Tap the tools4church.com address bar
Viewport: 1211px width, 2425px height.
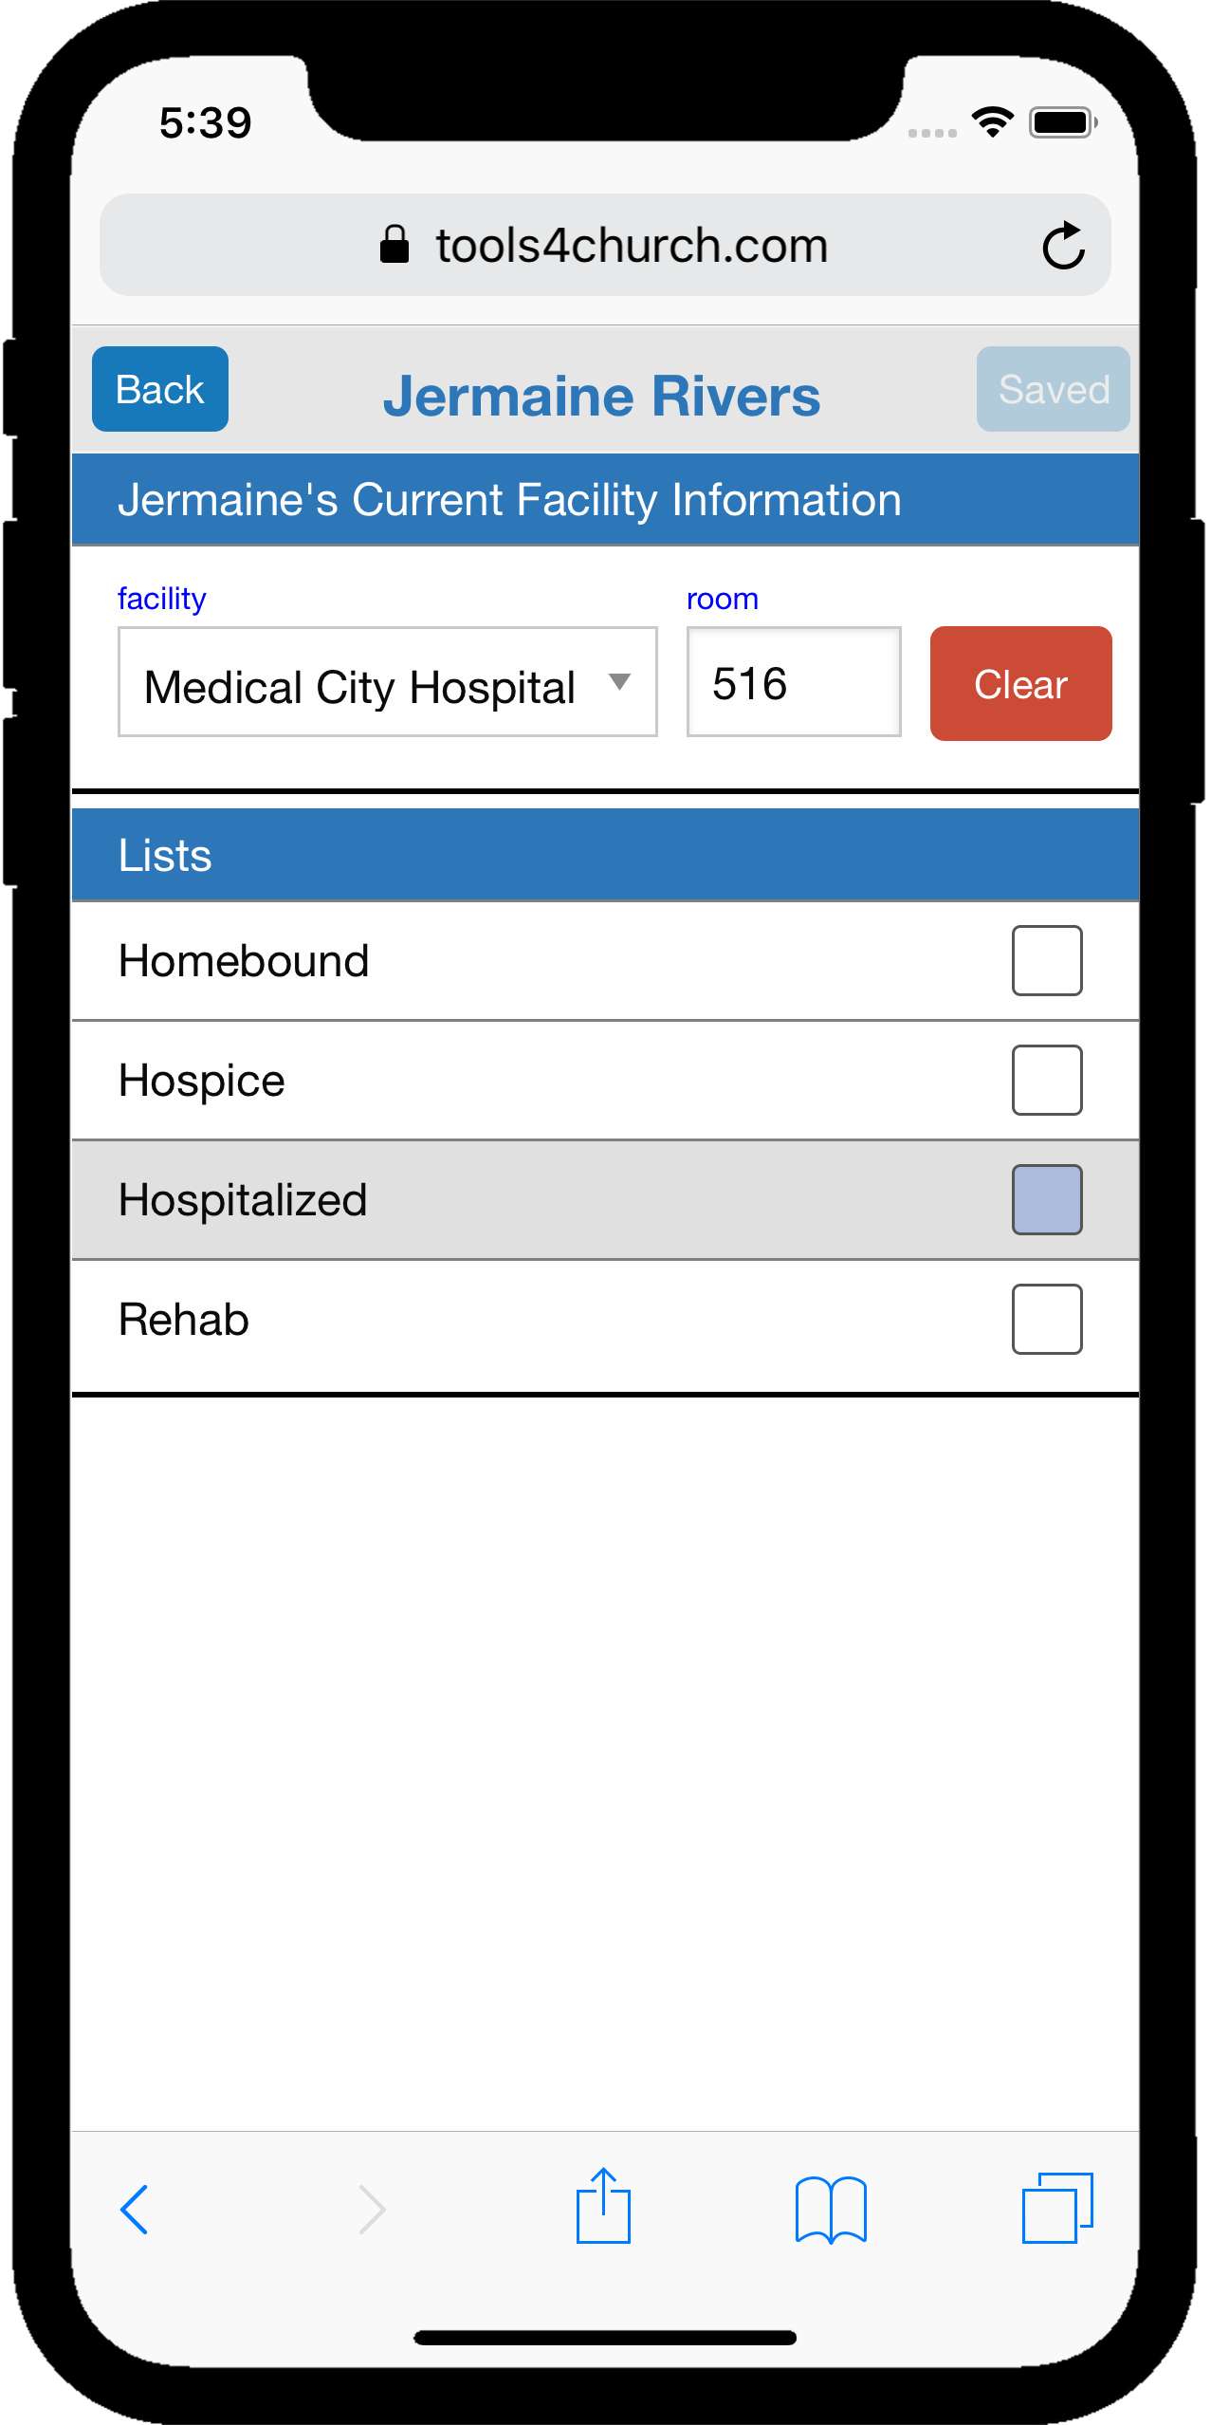click(631, 246)
